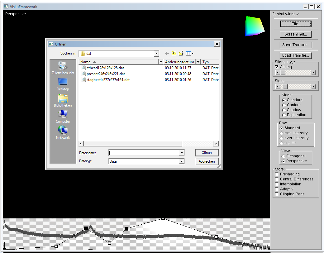Image resolution: width=324 pixels, height=253 pixels.
Task: Expand the Dateityp dropdown
Action: pyautogui.click(x=182, y=161)
